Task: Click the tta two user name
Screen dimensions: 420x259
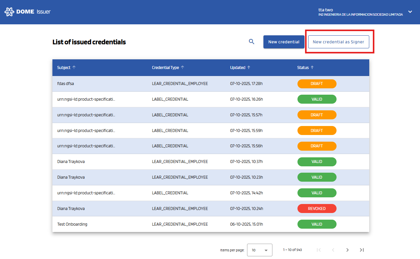Action: click(326, 10)
